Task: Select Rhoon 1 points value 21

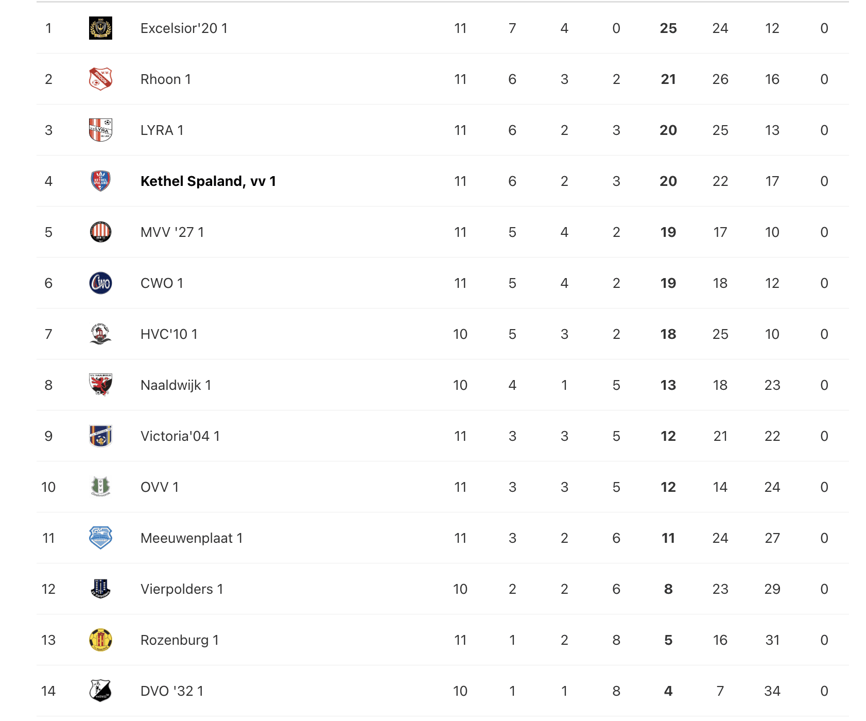Action: (668, 79)
